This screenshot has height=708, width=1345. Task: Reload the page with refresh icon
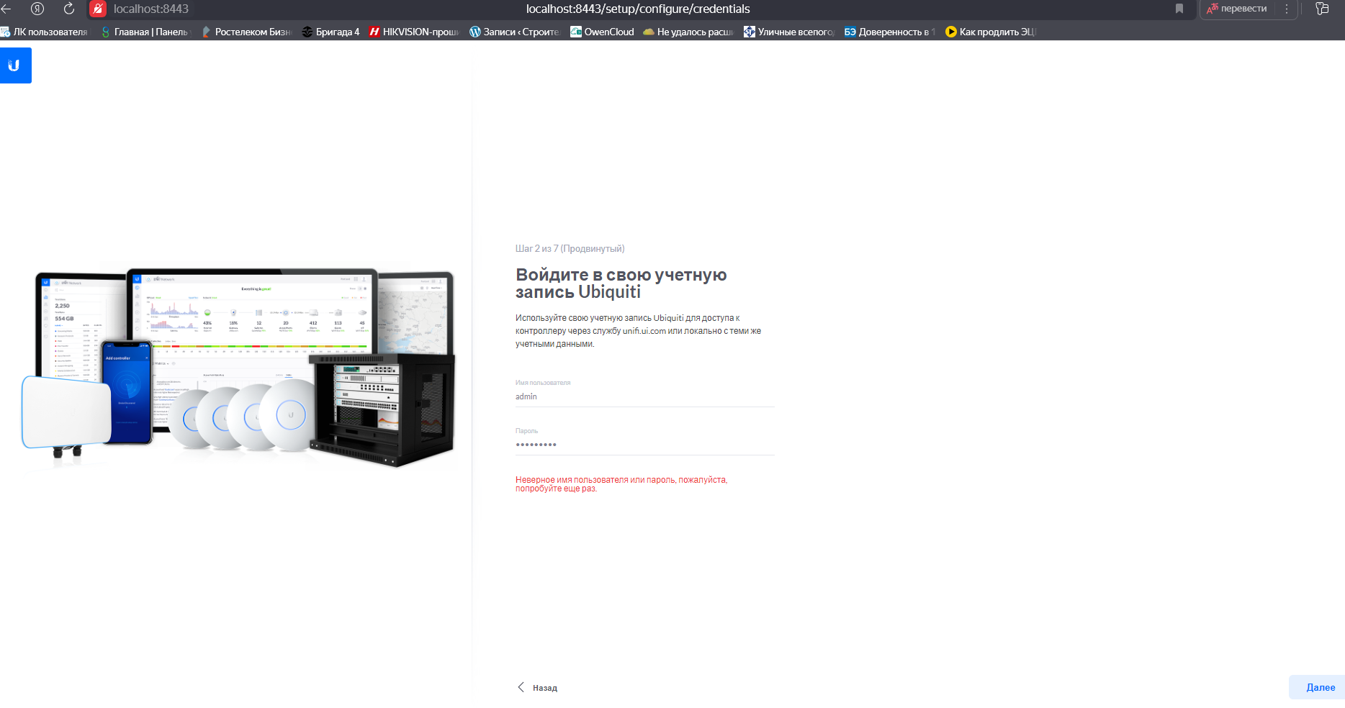[69, 9]
